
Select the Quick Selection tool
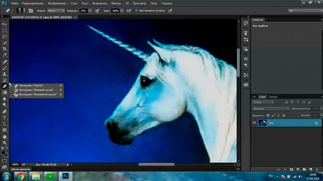(x=5, y=43)
